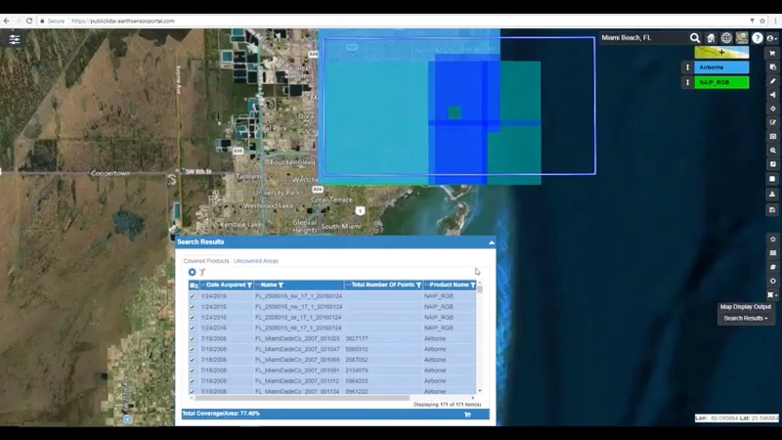The width and height of the screenshot is (782, 440).
Task: Collapse the Search Results panel
Action: (x=492, y=242)
